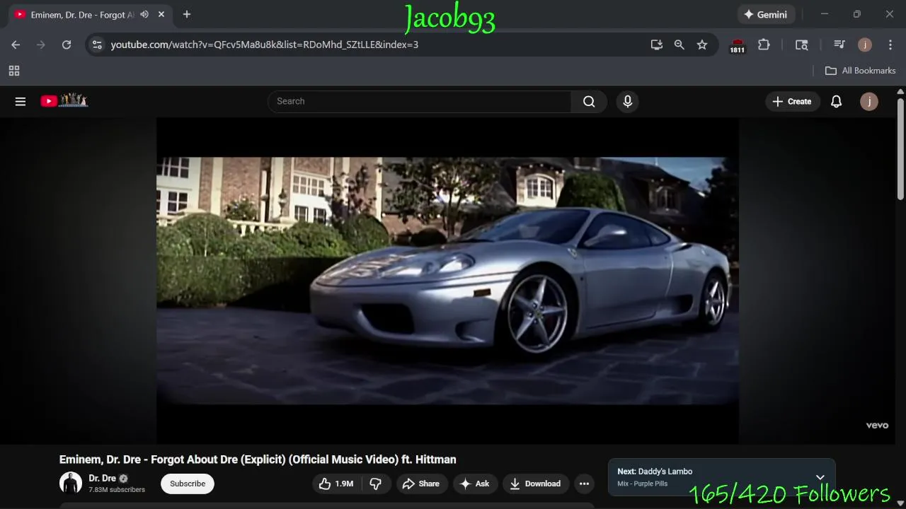Open the Dr. Dre channel name link

pyautogui.click(x=102, y=478)
